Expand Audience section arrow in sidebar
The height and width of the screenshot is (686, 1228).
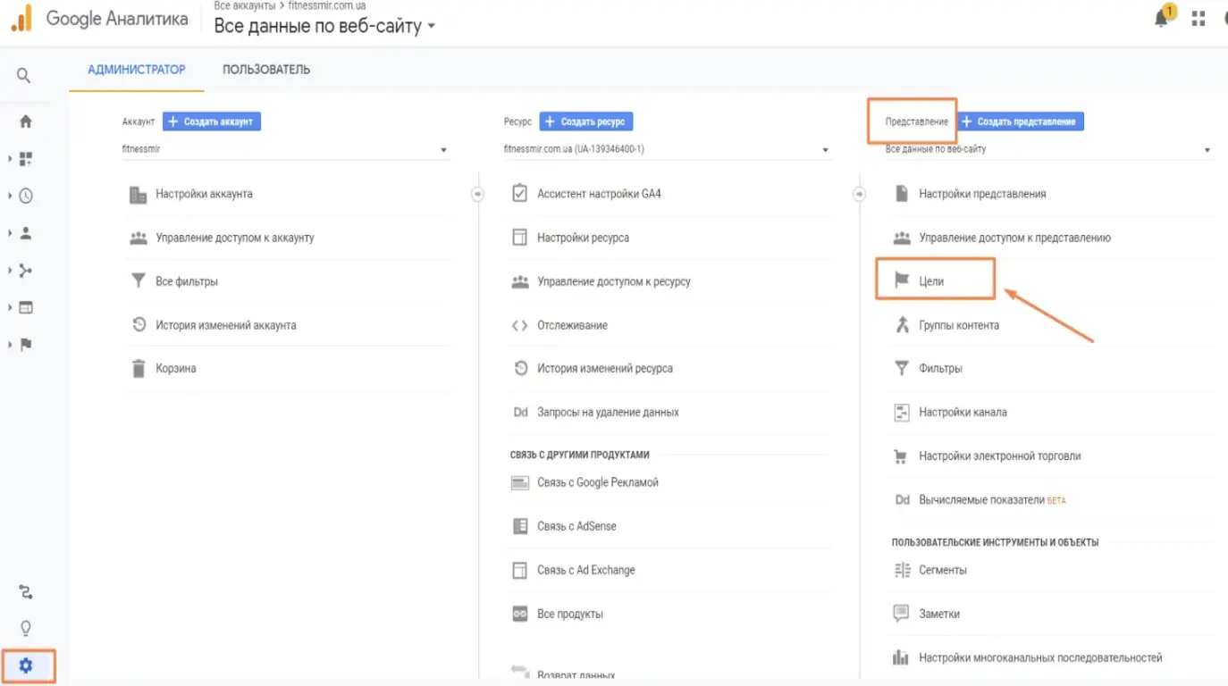[x=10, y=233]
